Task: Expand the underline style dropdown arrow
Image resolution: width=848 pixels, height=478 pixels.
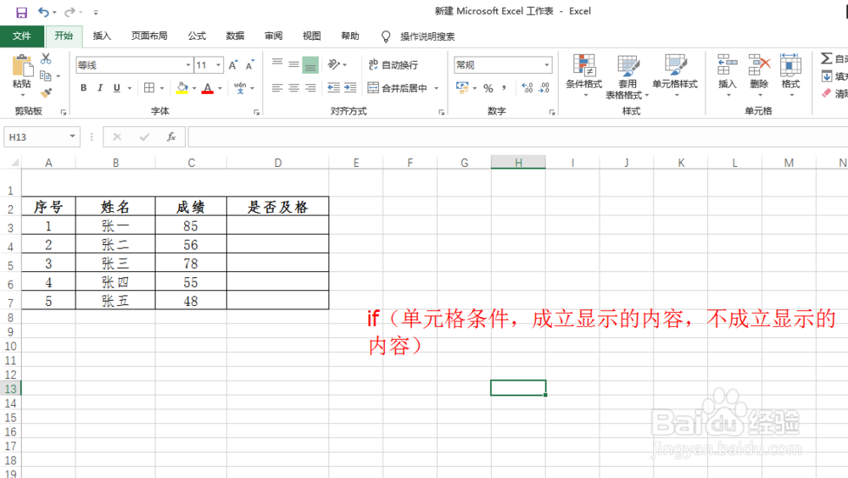Action: coord(129,87)
